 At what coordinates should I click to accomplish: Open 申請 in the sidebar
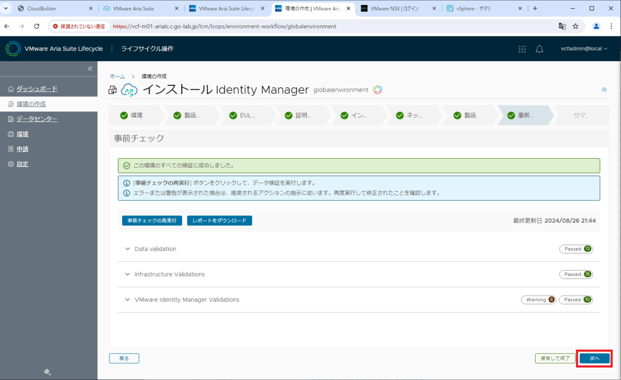click(22, 149)
